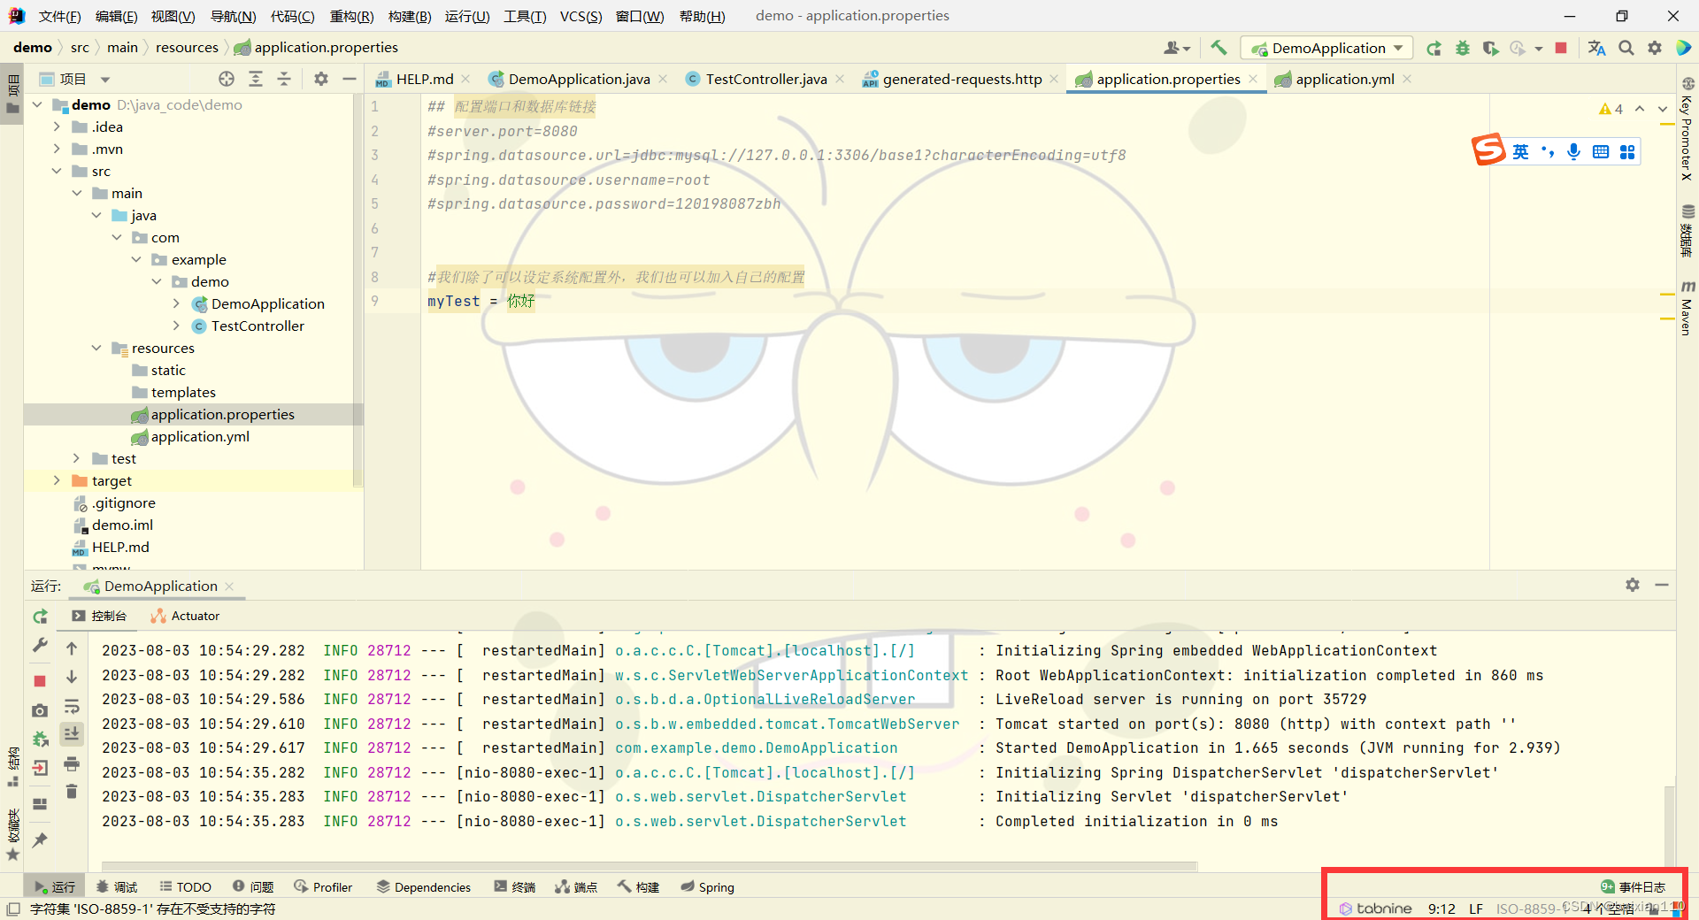Open Sogou toolbox grid icon
Screen dimensions: 1699x920
click(x=1627, y=151)
